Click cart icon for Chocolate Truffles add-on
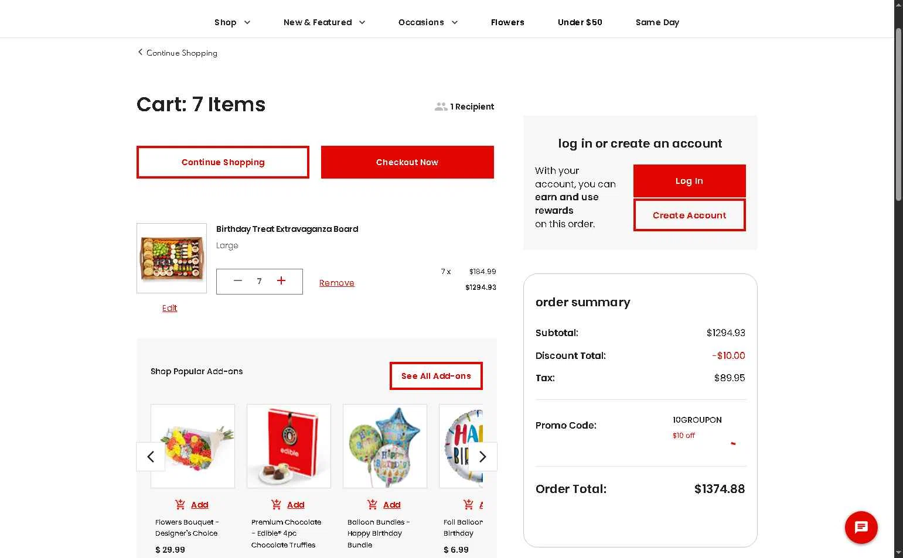903x558 pixels. pyautogui.click(x=276, y=505)
